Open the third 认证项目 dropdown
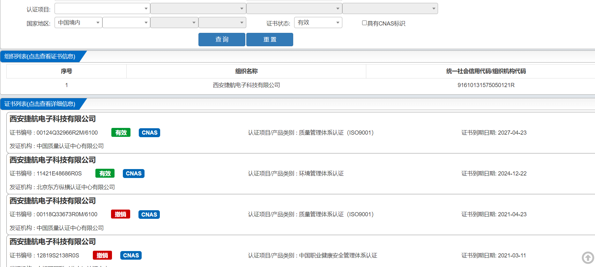 (294, 9)
